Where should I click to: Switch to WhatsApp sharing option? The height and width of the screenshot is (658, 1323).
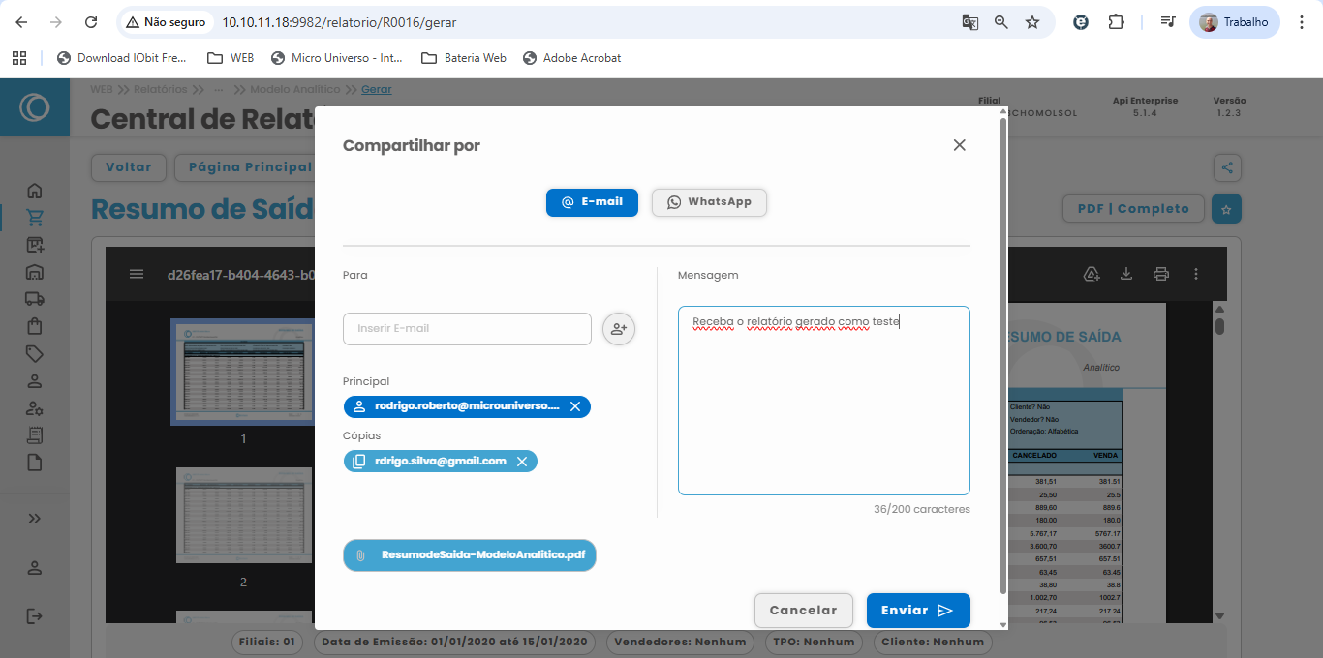coord(709,202)
